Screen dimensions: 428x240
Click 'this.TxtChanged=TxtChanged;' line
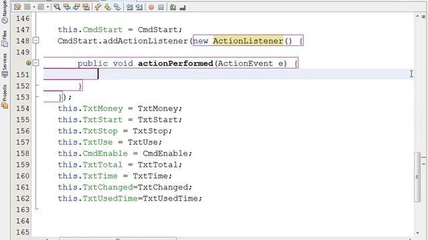(x=125, y=187)
